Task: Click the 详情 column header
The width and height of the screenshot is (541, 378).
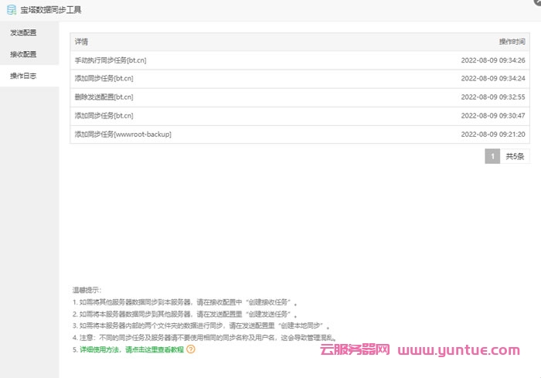Action: click(81, 42)
